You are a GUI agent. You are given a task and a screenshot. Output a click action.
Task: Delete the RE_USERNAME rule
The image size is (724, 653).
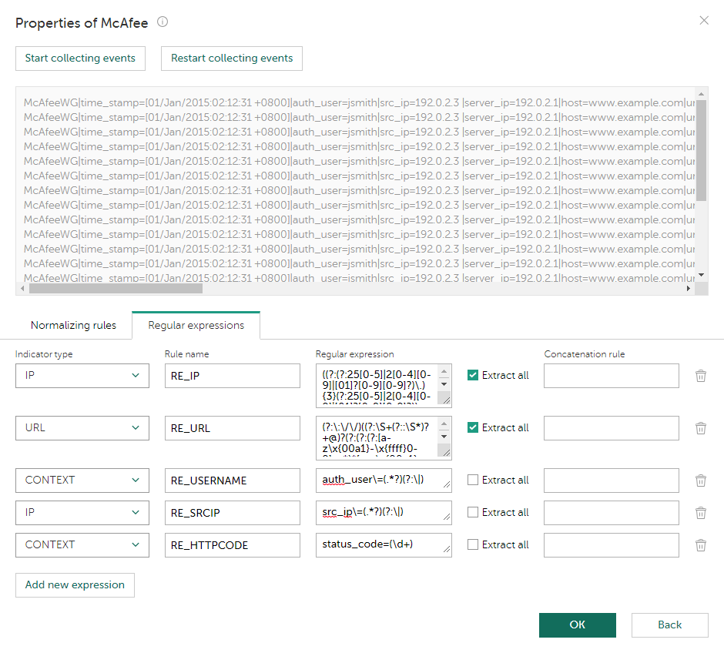click(701, 480)
